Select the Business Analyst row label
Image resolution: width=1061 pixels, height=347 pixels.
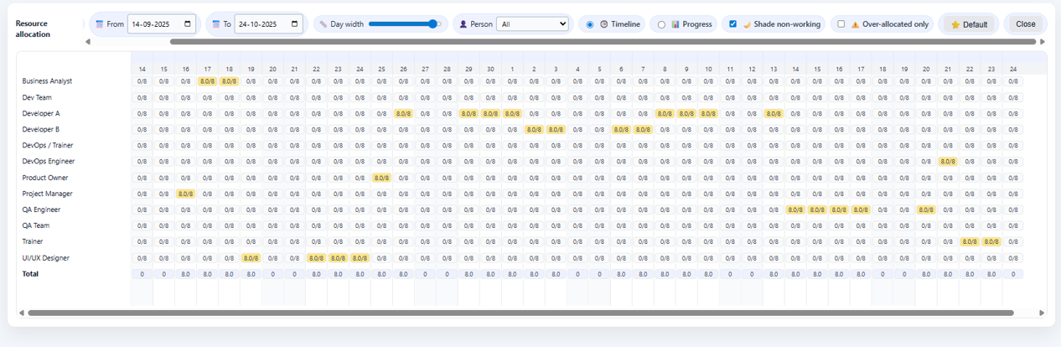[47, 81]
